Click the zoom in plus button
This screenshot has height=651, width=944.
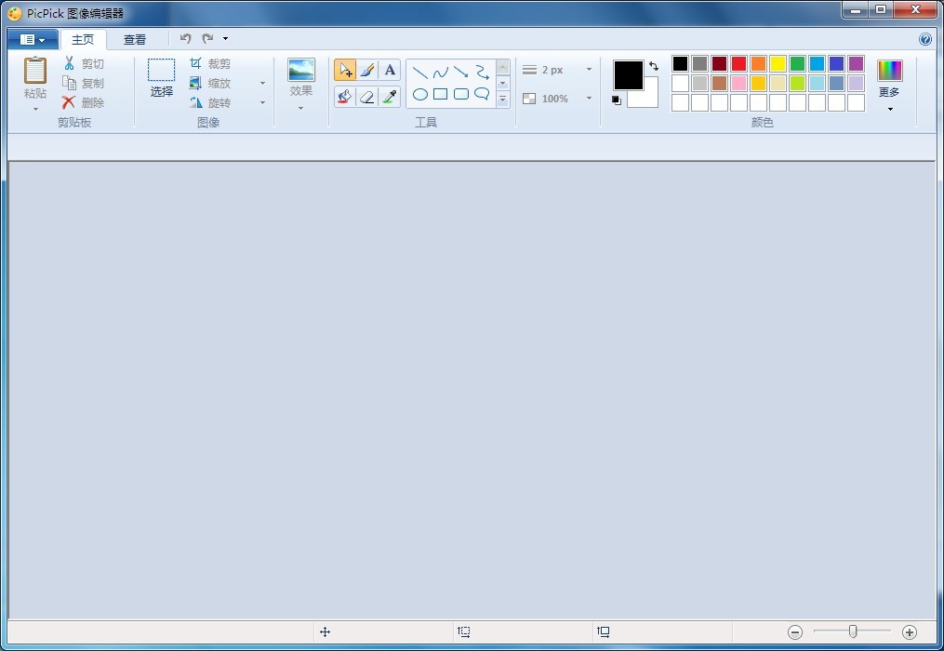910,632
